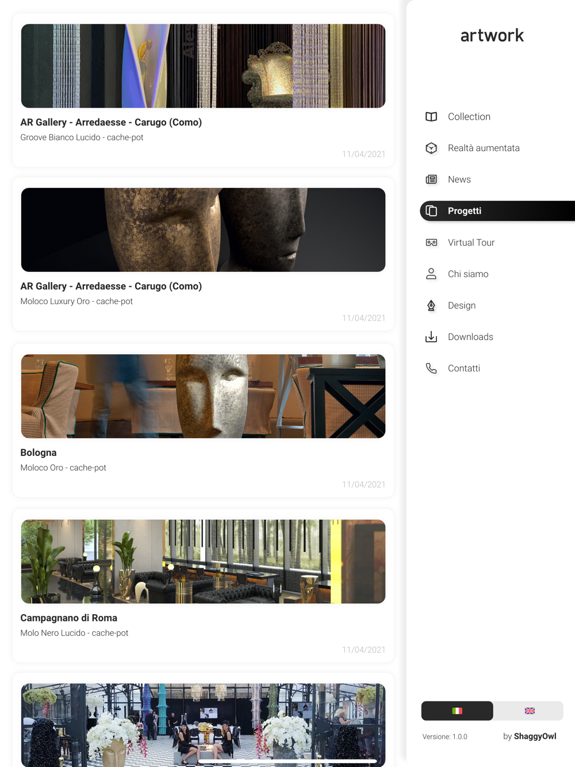Open the ShaggyOwl credit link
The width and height of the screenshot is (575, 767).
(534, 737)
